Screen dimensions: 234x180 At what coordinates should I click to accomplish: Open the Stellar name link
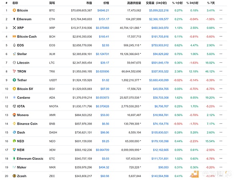pos(22,54)
